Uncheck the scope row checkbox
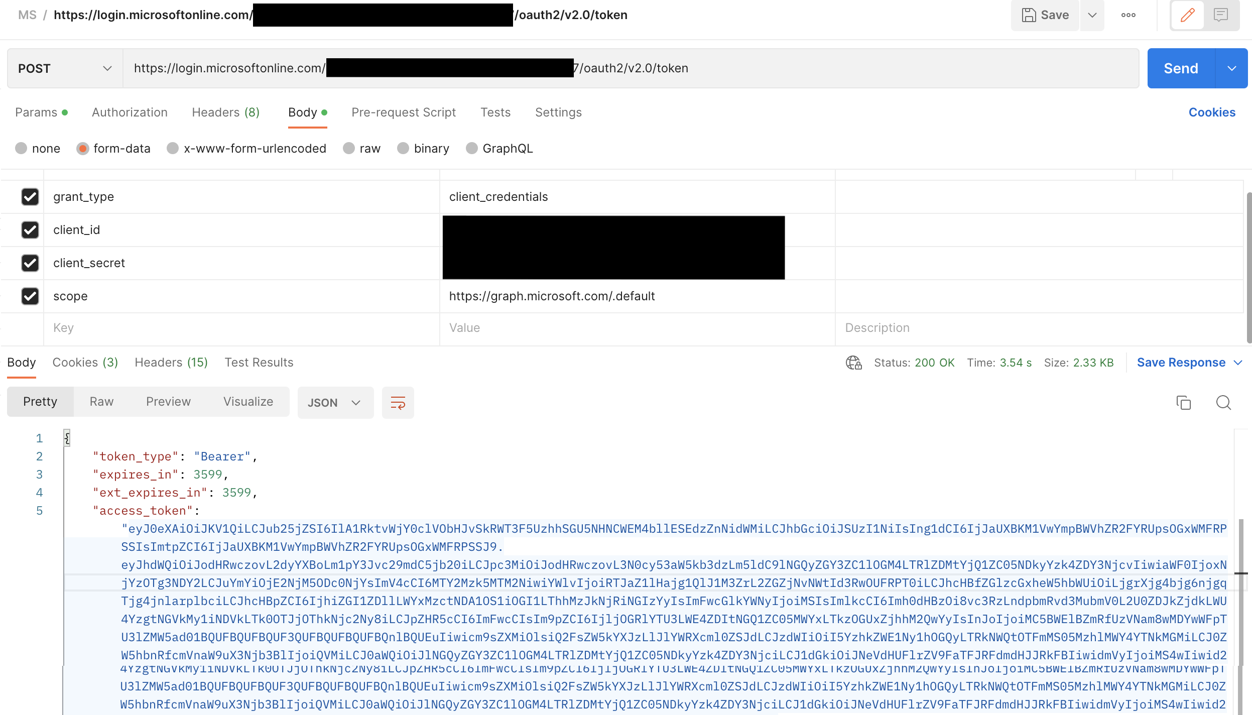Screen dimensions: 1252x715 tap(30, 296)
